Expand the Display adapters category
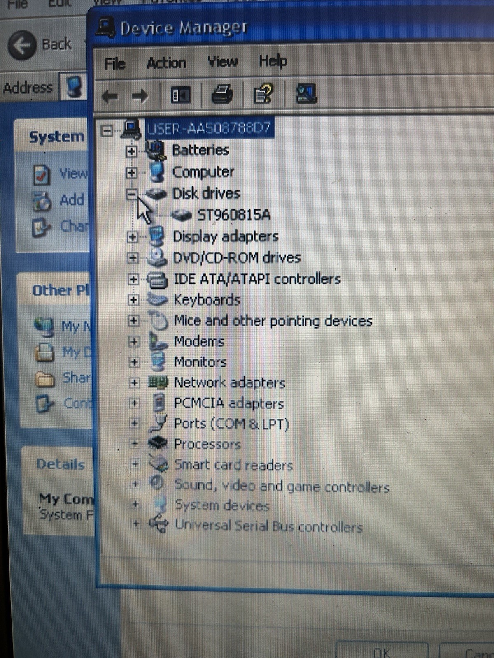 pyautogui.click(x=132, y=237)
